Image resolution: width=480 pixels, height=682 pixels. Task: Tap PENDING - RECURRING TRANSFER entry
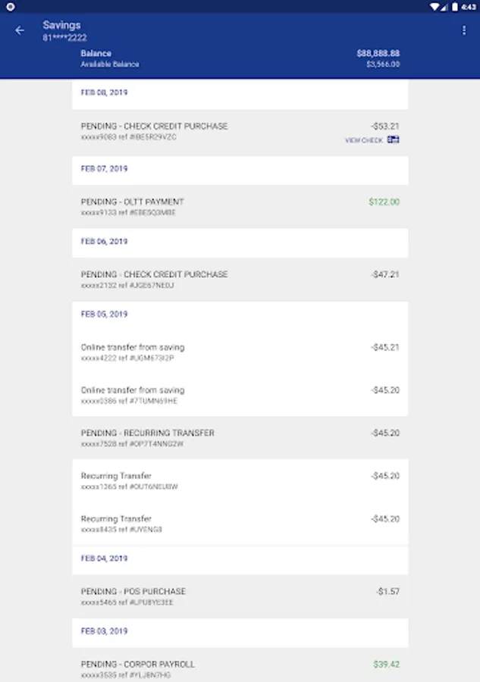[240, 438]
